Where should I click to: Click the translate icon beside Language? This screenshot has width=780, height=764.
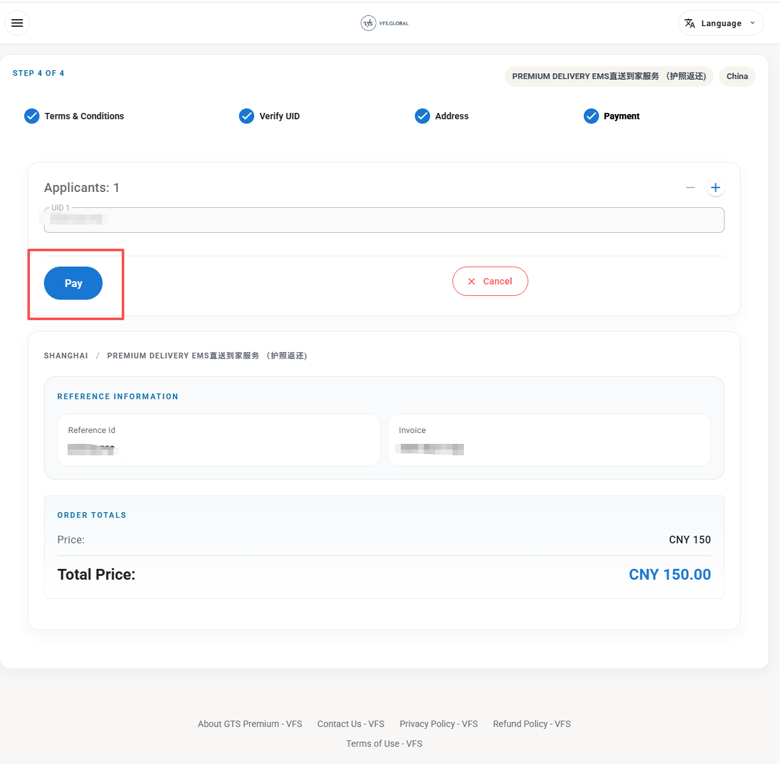[x=690, y=24]
